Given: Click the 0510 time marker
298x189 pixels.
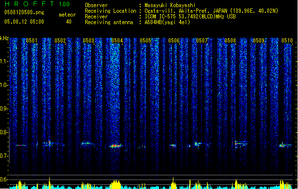Looking at the screenshot, I should [287, 41].
